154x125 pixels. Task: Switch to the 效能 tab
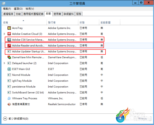(18, 14)
